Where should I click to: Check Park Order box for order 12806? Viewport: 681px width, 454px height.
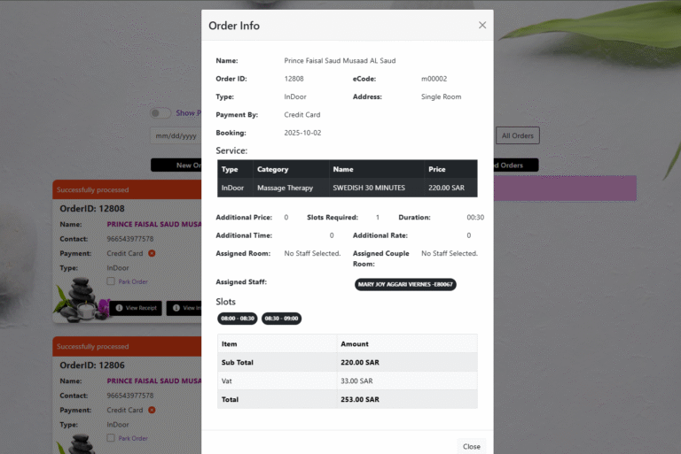point(111,438)
